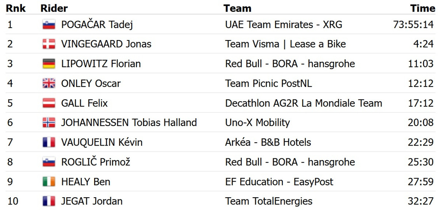438x210 pixels.
Task: Sort by the Rnk column header
Action: tap(16, 8)
